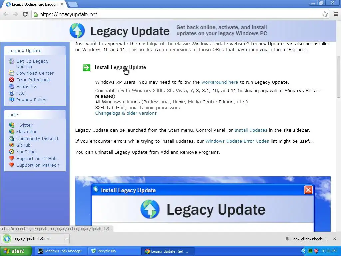Open the LegacyUpdate-1.9.exe download options arrow
Image resolution: width=341 pixels, height=256 pixels.
point(67,238)
